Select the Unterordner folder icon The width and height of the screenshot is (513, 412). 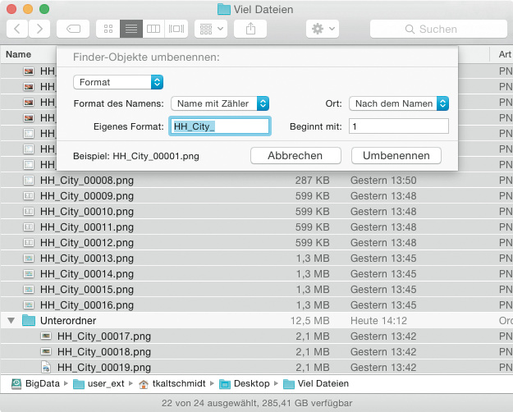[29, 320]
